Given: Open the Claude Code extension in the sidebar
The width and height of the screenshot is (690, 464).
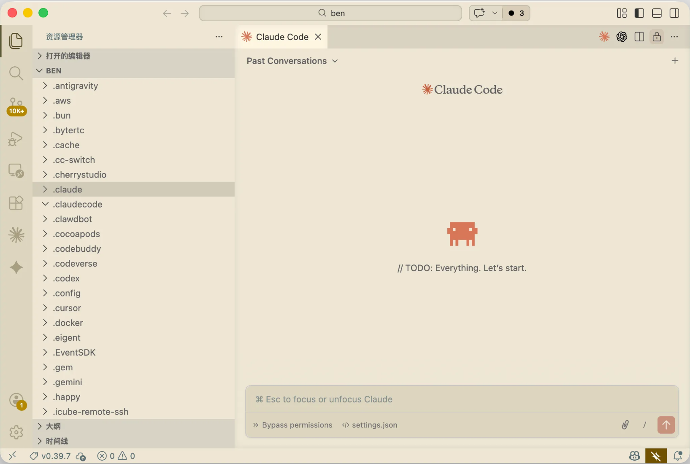Looking at the screenshot, I should point(16,235).
